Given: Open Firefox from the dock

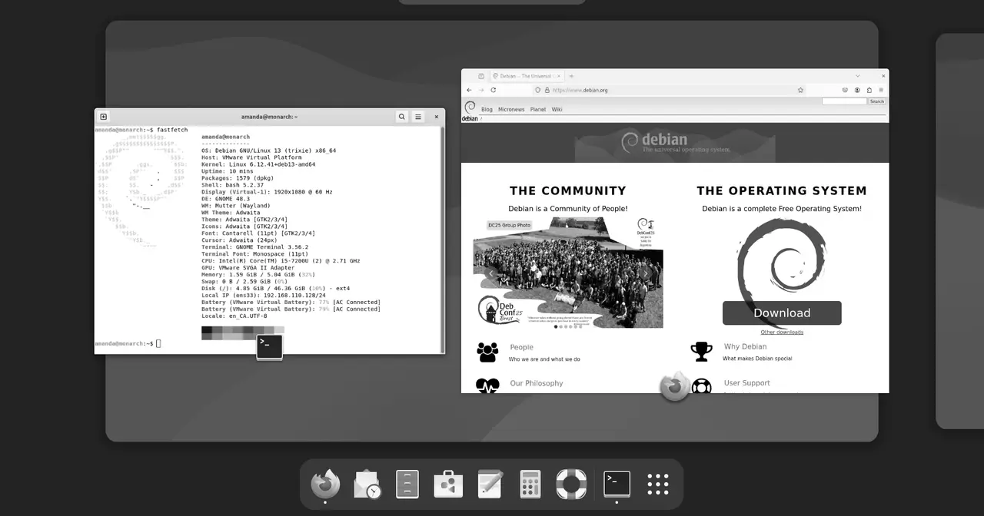Looking at the screenshot, I should 325,484.
